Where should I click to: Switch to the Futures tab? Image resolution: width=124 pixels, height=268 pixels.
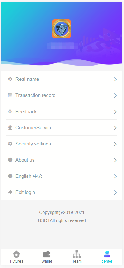16,257
